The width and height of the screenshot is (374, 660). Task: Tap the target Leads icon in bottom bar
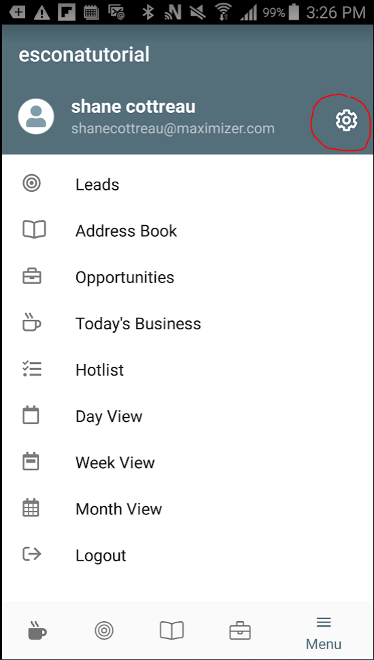click(104, 631)
